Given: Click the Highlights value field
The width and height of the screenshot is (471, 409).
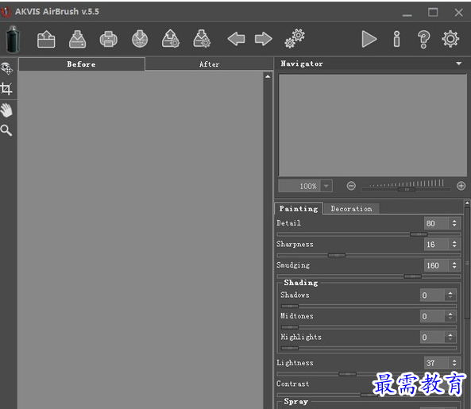Looking at the screenshot, I should click(x=433, y=338).
